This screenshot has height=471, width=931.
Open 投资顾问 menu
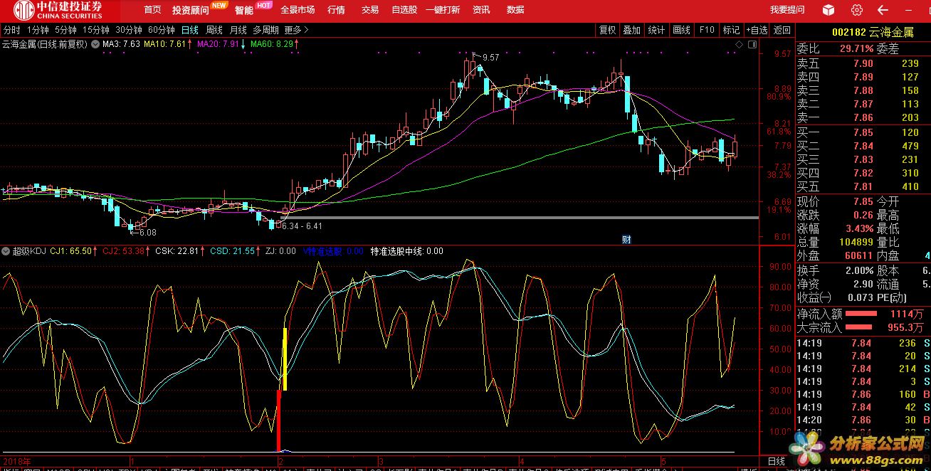191,10
